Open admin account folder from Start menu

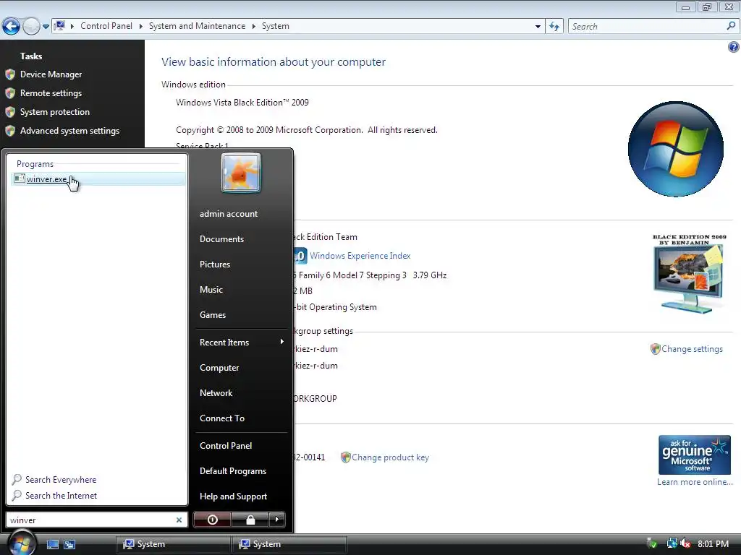click(x=228, y=214)
